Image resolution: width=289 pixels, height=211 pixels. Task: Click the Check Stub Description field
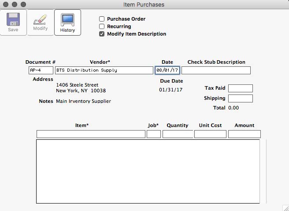coord(216,70)
